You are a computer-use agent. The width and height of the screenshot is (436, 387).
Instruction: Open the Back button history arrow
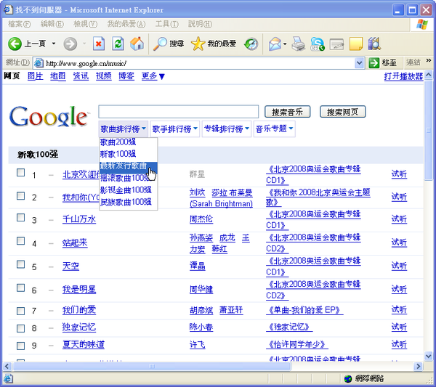tap(54, 44)
